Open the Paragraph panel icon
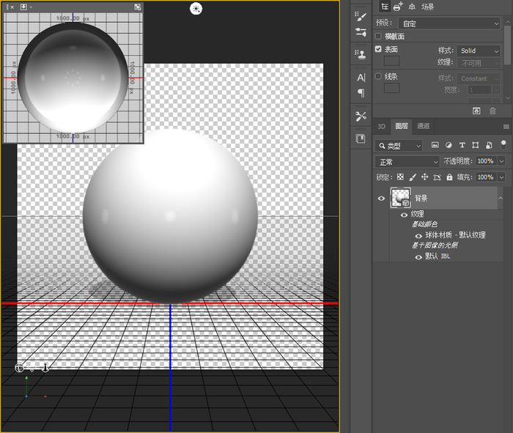 point(361,93)
